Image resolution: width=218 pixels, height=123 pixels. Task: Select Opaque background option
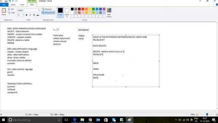click(47, 9)
